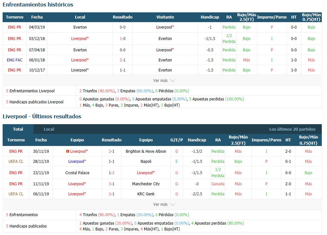Viewport: 327px width, 235px height.
Task: Click the date 11/11/19
Action: (41, 184)
